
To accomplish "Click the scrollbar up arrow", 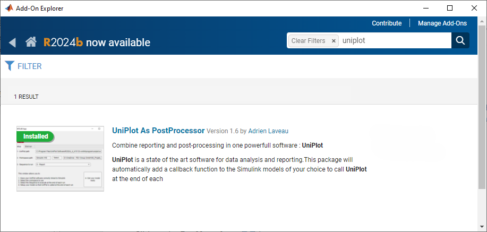I will (482, 20).
